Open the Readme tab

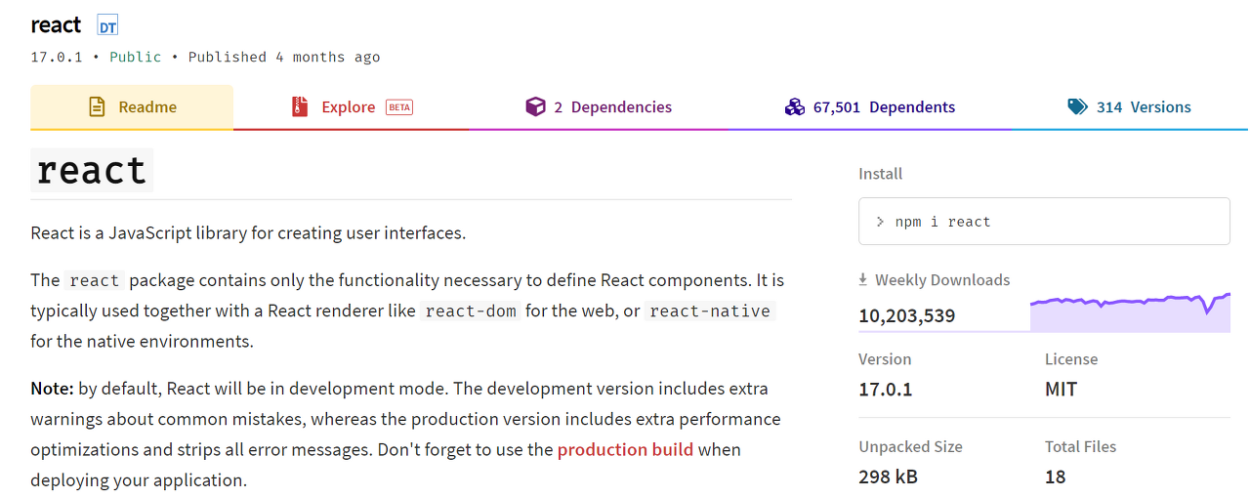(132, 107)
